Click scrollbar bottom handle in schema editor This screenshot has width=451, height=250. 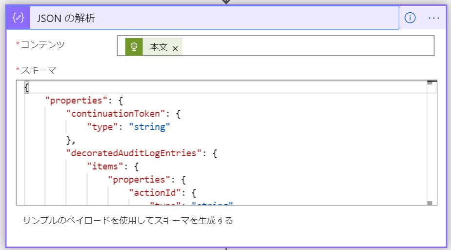click(x=430, y=203)
